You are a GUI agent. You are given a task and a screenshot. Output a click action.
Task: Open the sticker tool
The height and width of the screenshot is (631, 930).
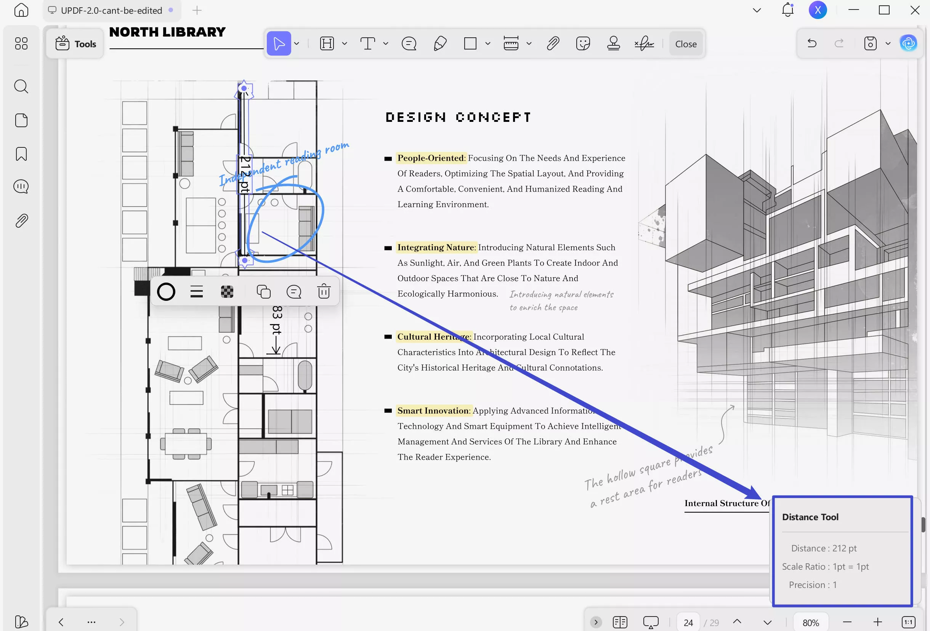click(583, 43)
